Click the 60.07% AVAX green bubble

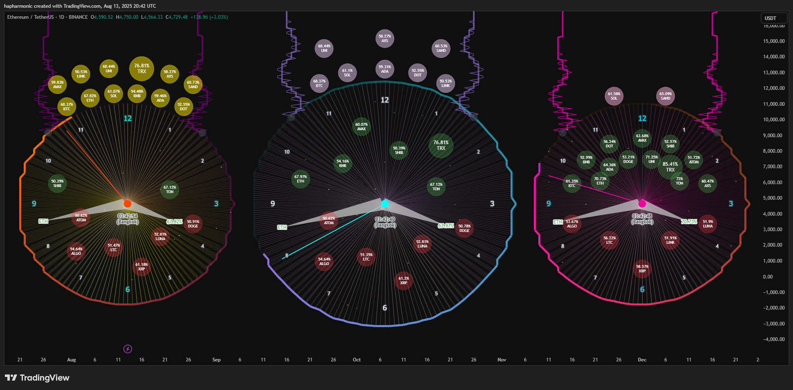coord(361,127)
